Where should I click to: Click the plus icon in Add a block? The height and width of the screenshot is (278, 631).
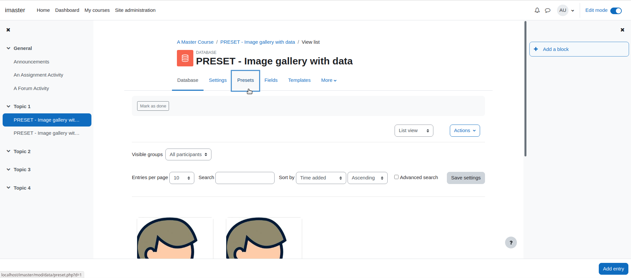[536, 49]
